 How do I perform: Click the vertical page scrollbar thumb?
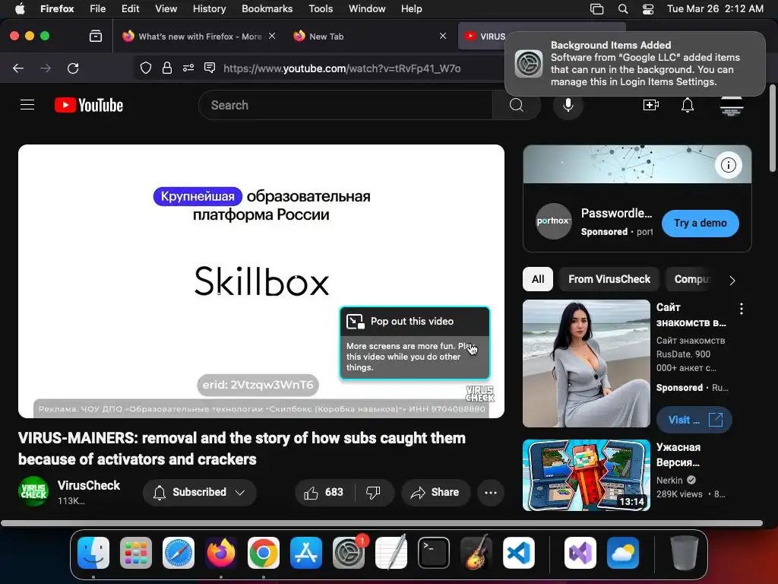[x=773, y=128]
